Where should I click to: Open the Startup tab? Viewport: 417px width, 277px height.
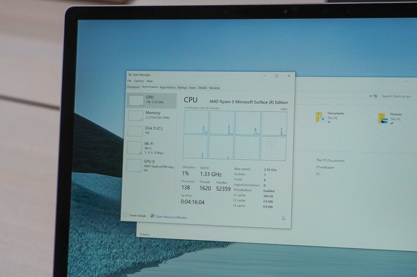click(182, 87)
